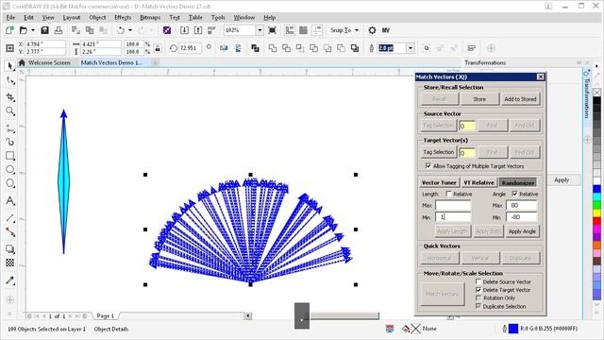Image resolution: width=604 pixels, height=340 pixels.
Task: Toggle Allow Tagging of Multiple Target Vectors
Action: pos(428,166)
